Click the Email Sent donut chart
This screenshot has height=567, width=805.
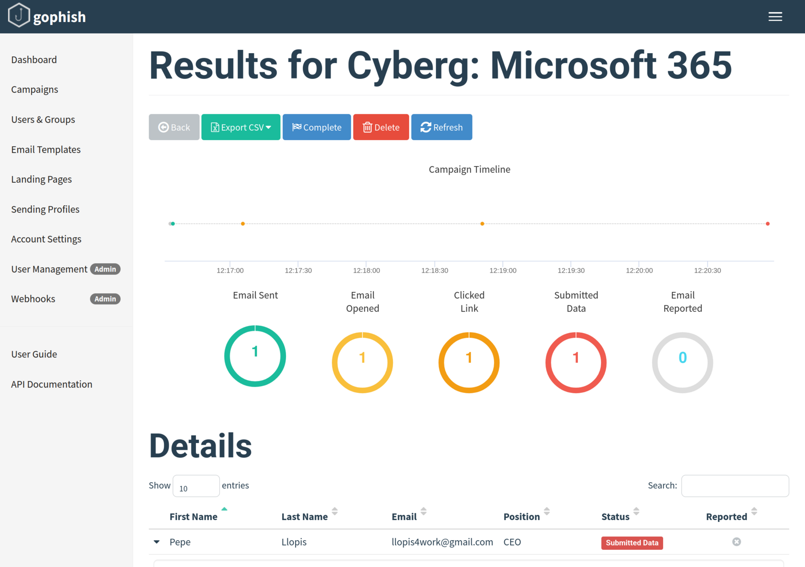255,356
